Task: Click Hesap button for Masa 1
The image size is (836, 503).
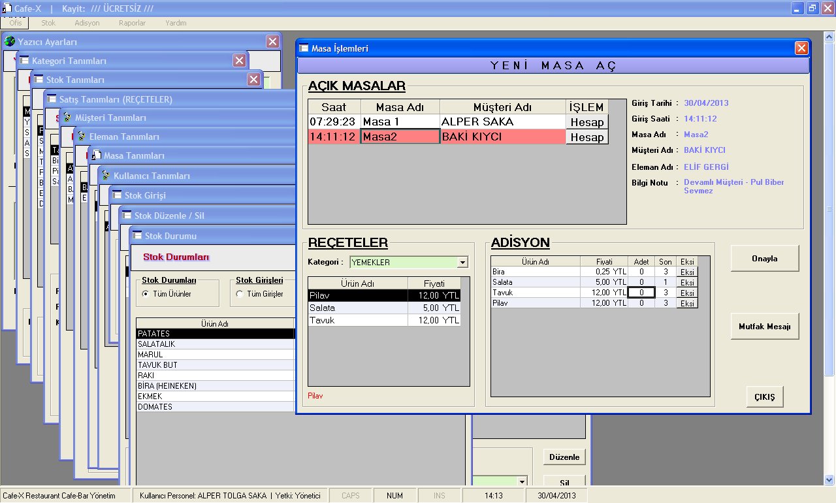Action: (x=587, y=122)
